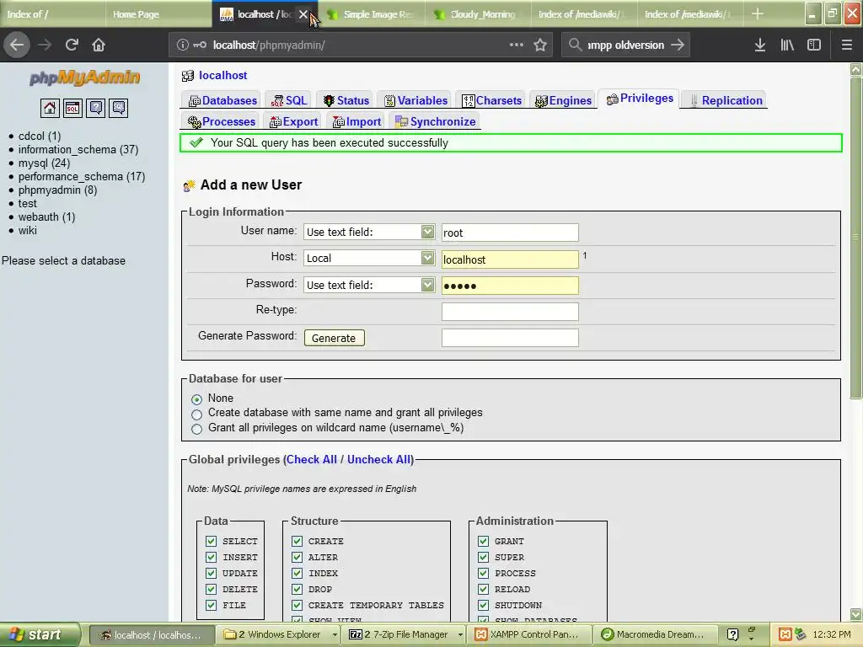Click the phpMyAdmin logo
Screen dimensions: 863x647
pyautogui.click(x=85, y=78)
